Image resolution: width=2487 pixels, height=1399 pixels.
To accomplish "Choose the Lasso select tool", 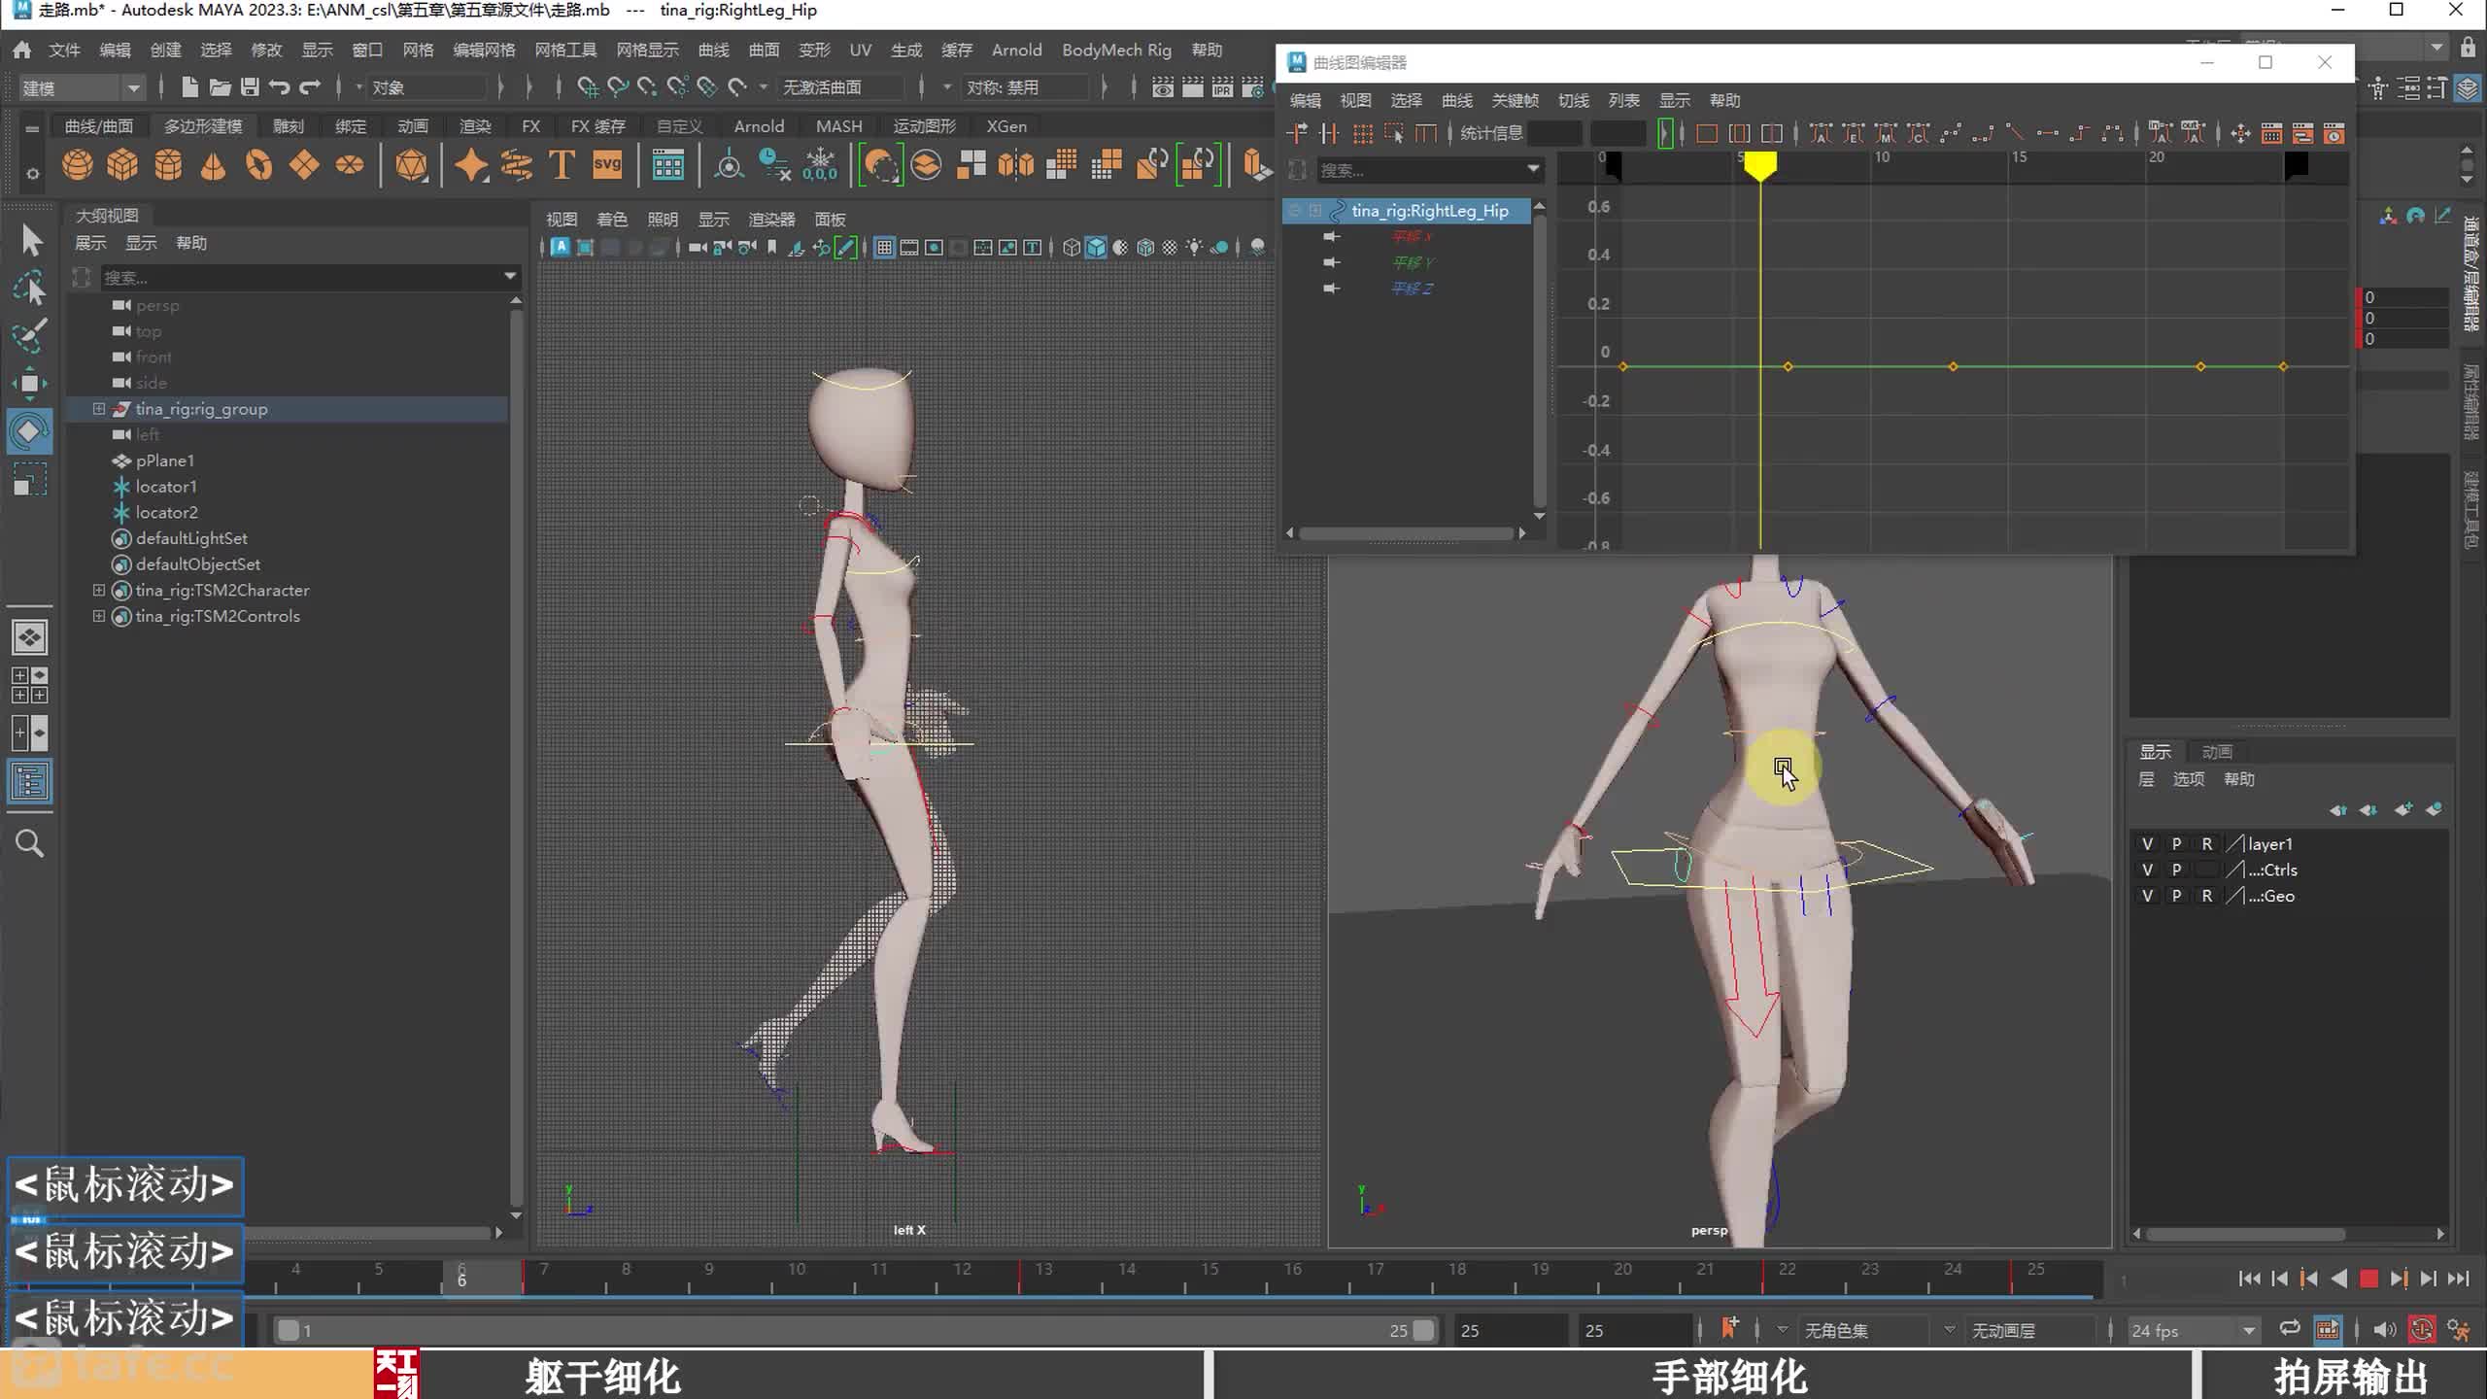I will [30, 289].
